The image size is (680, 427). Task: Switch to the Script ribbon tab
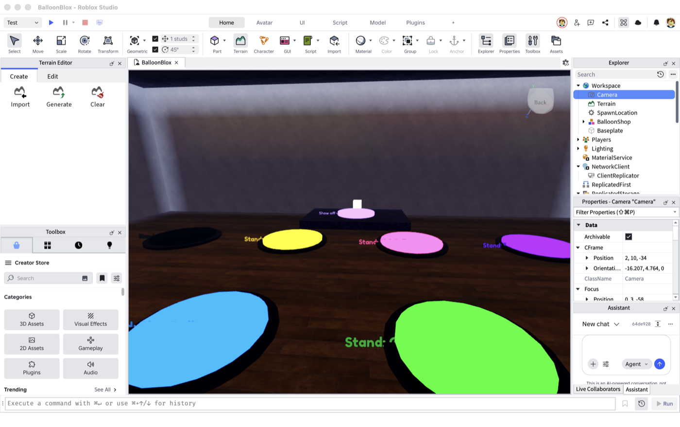[x=340, y=23]
